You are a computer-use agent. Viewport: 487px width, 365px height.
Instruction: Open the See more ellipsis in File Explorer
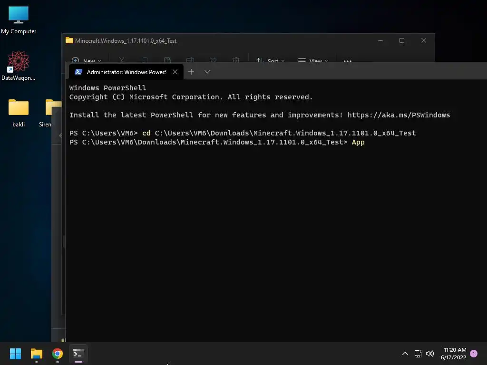[348, 61]
